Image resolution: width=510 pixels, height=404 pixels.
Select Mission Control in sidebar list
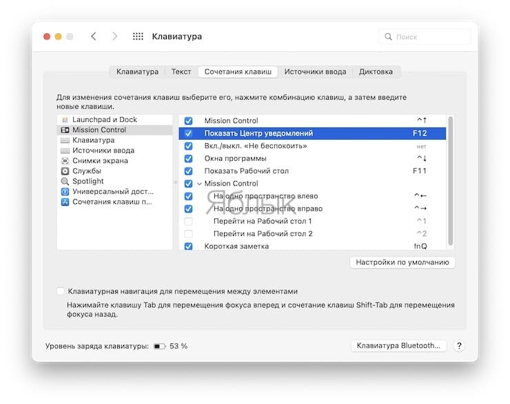pos(114,130)
